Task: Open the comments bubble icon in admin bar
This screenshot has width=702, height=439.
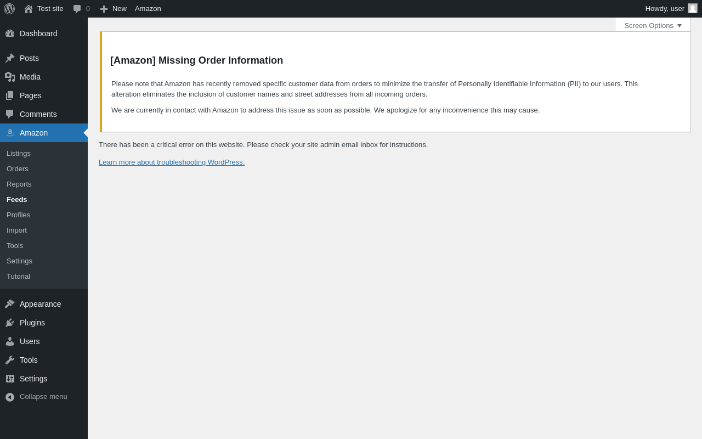Action: tap(77, 9)
